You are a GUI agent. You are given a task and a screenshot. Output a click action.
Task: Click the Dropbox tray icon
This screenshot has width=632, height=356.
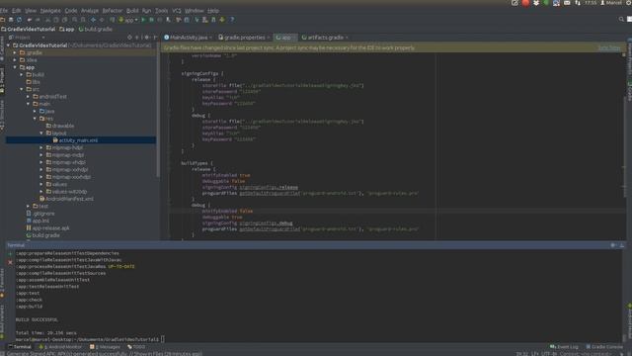click(x=536, y=3)
